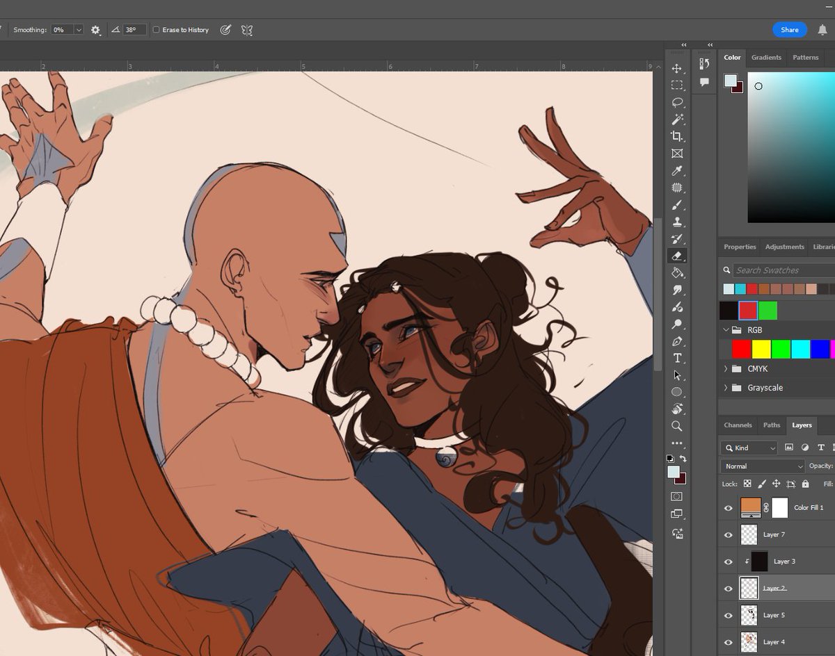This screenshot has height=656, width=835.
Task: Hide the Color Fill 1 layer
Action: point(729,508)
